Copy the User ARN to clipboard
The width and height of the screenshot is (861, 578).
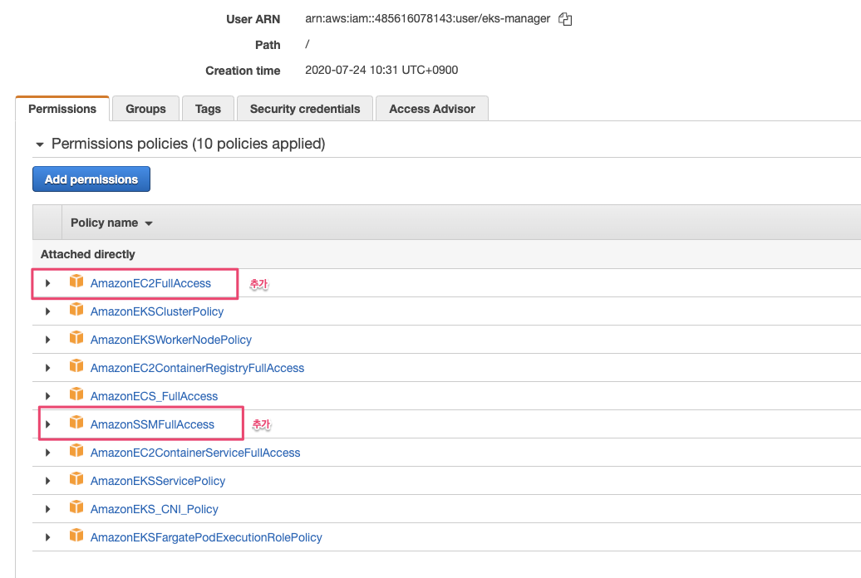tap(565, 19)
